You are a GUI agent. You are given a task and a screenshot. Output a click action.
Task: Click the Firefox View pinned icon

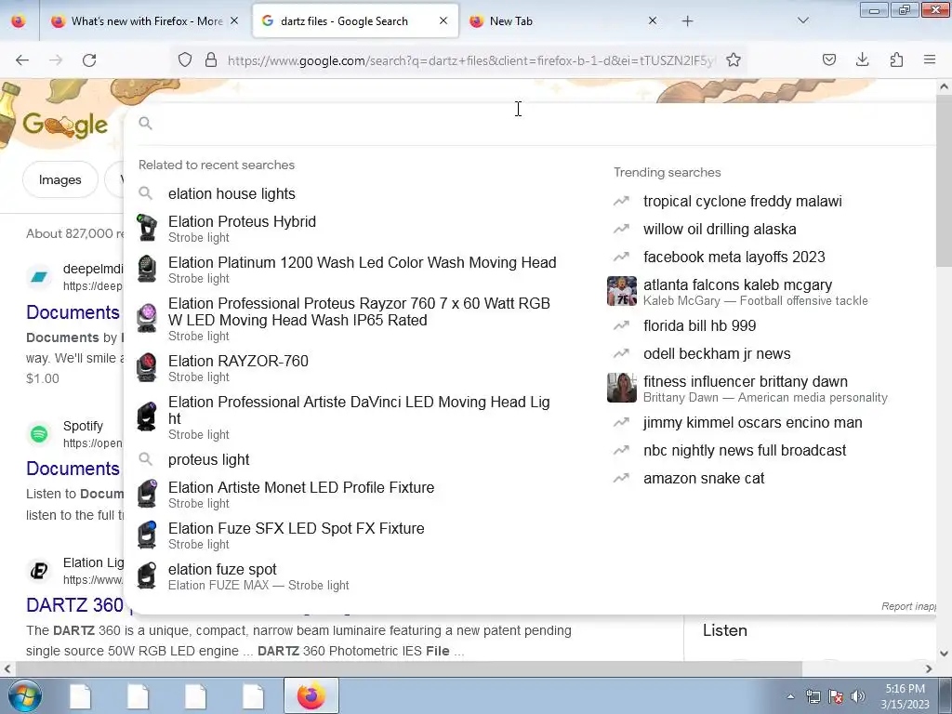[19, 21]
